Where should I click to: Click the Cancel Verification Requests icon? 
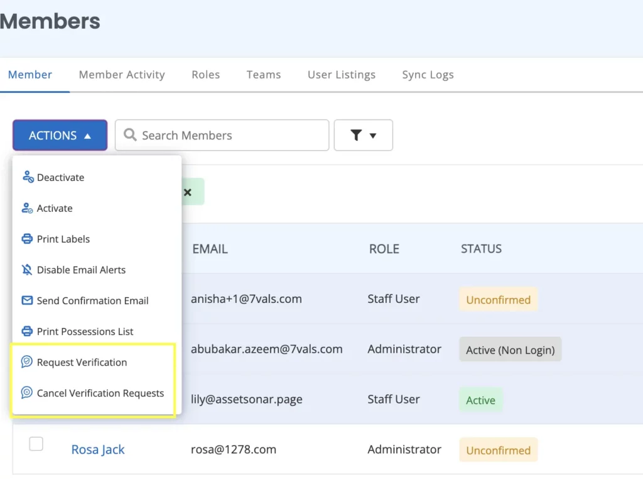[27, 393]
